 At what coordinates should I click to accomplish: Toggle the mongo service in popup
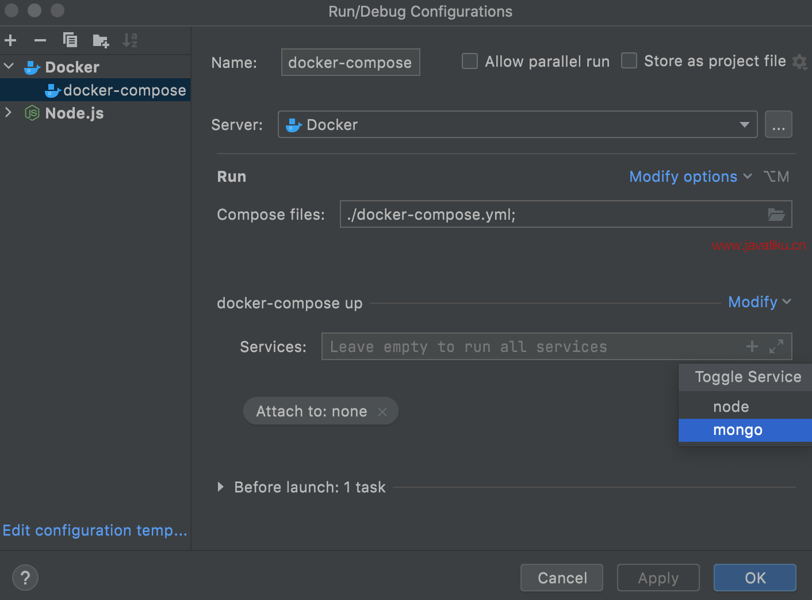[745, 430]
